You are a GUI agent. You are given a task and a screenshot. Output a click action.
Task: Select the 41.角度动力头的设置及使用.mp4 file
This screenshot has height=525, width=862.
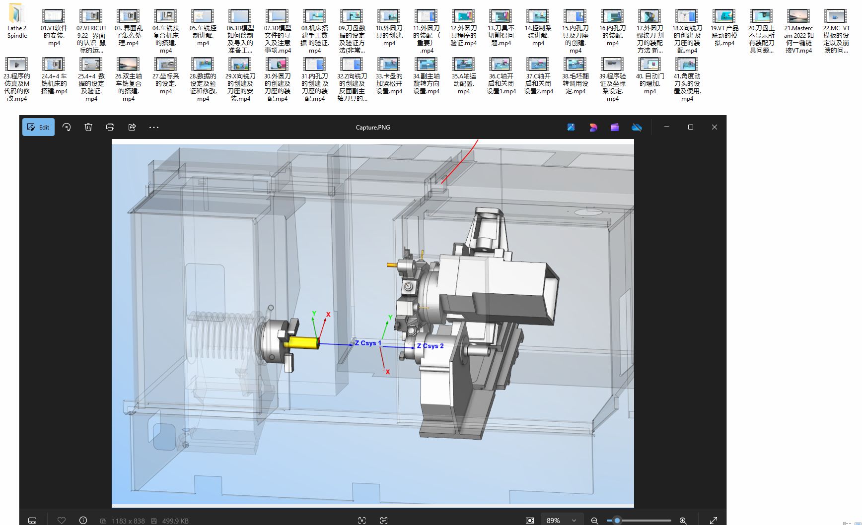pos(687,79)
